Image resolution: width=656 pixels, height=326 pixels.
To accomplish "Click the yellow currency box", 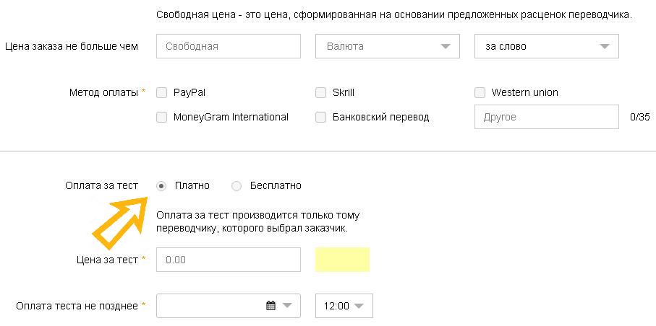I will 342,260.
